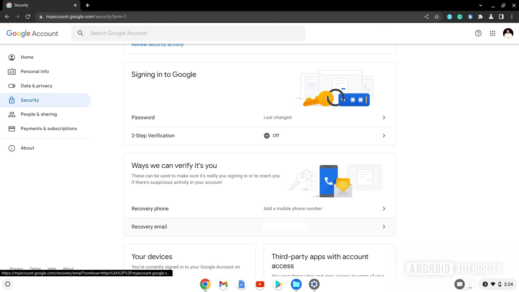Screen dimensions: 519x292
Task: Open tab search dropdown arrow
Action: tap(481, 5)
